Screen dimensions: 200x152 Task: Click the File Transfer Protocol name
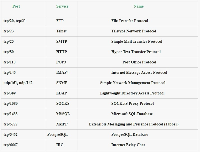pos(130,21)
